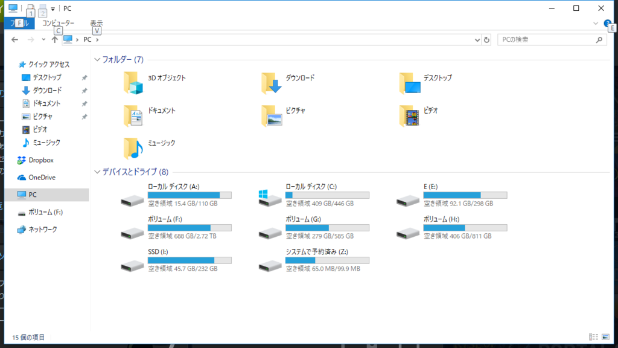Image resolution: width=618 pixels, height=348 pixels.
Task: Collapse the フォルダー (7) group
Action: [x=97, y=60]
